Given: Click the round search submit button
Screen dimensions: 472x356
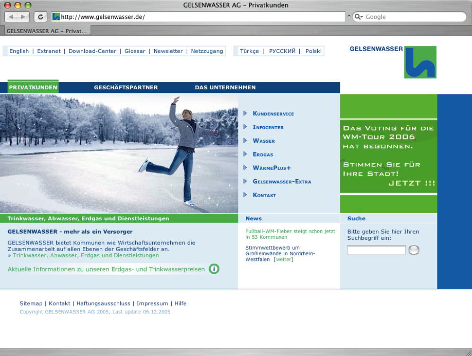Looking at the screenshot, I should pos(414,250).
